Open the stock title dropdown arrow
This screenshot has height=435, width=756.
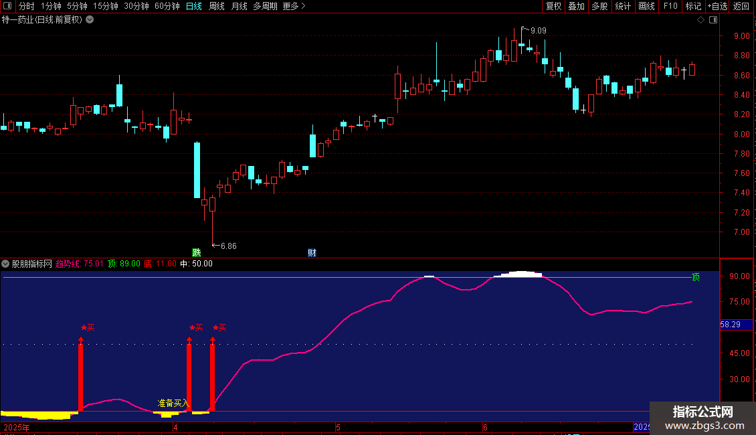pos(90,20)
